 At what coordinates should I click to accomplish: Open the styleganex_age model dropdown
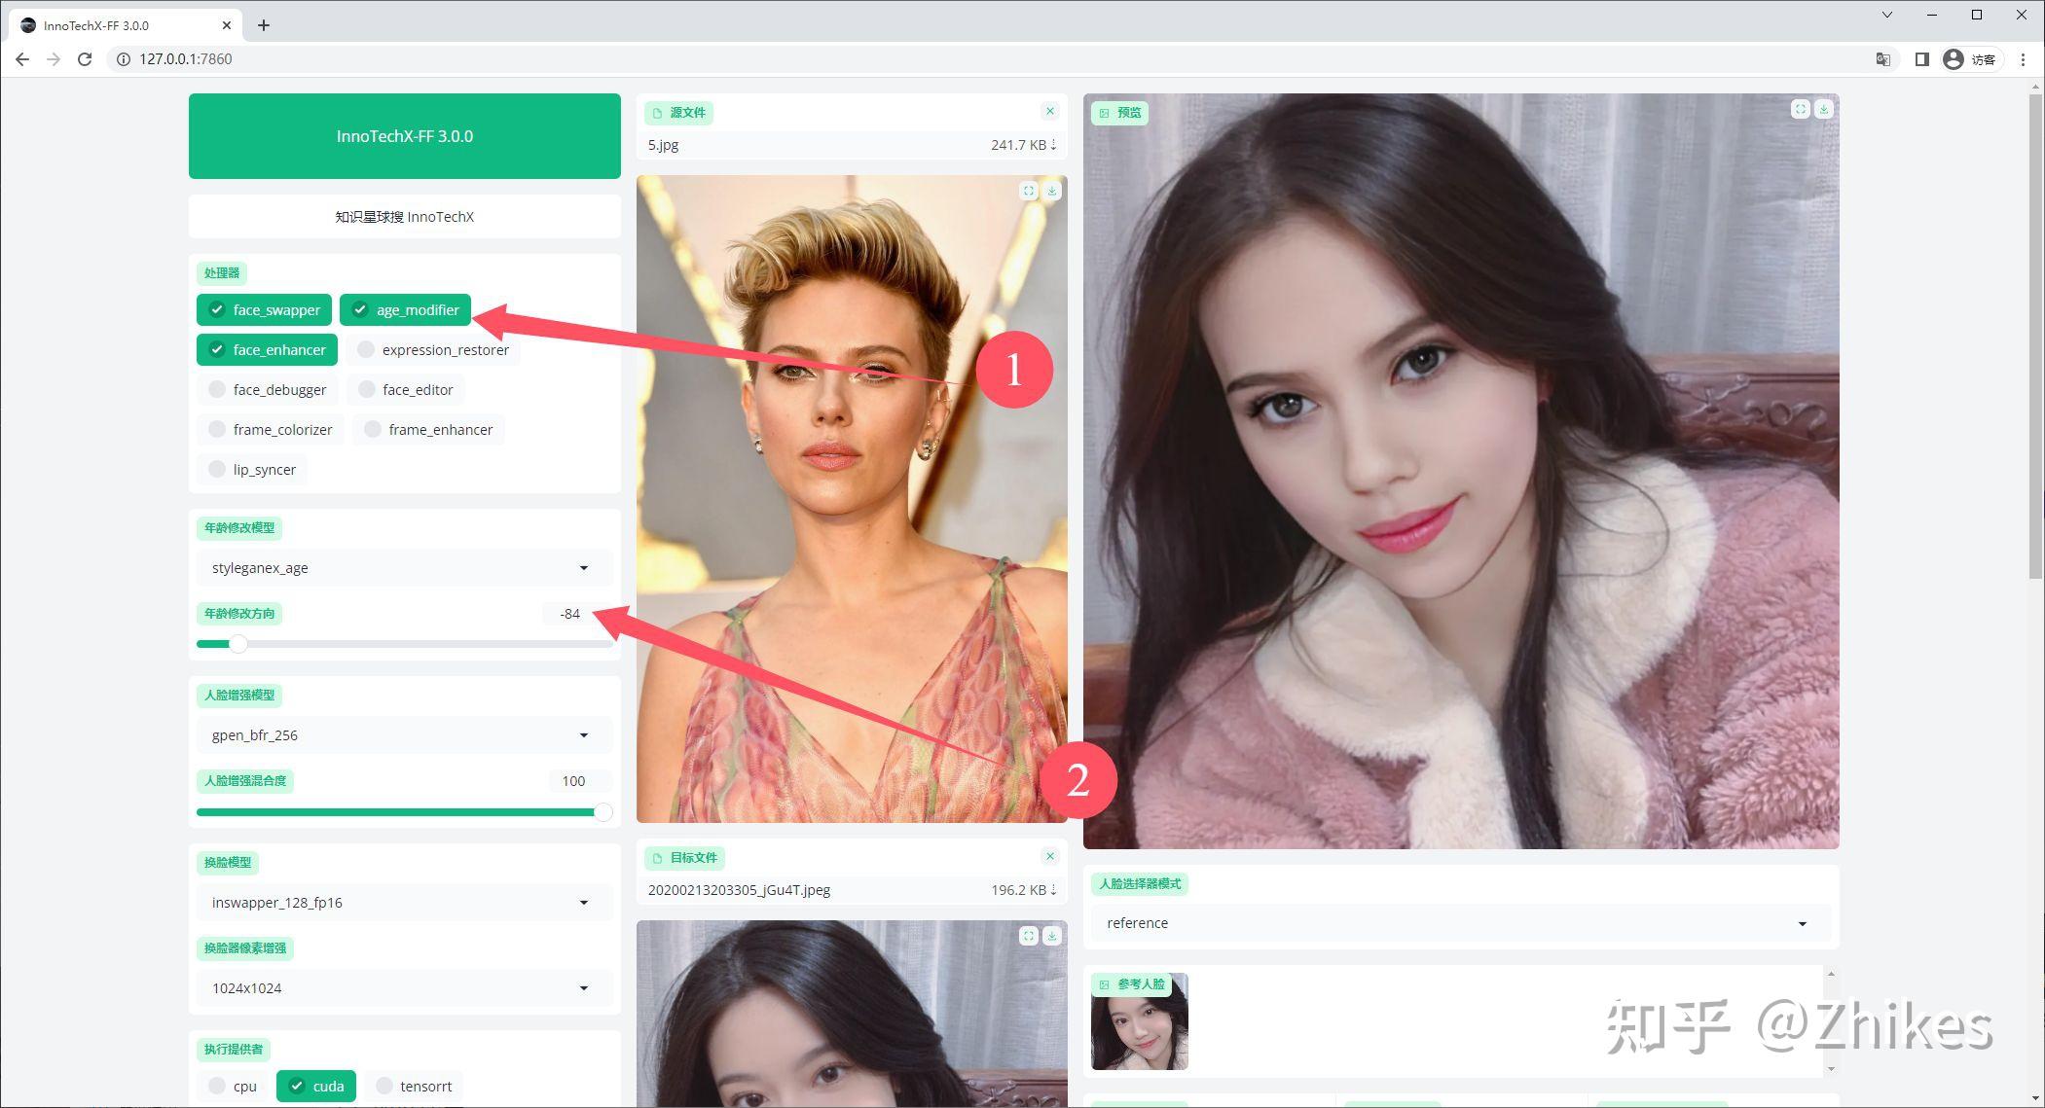point(404,567)
